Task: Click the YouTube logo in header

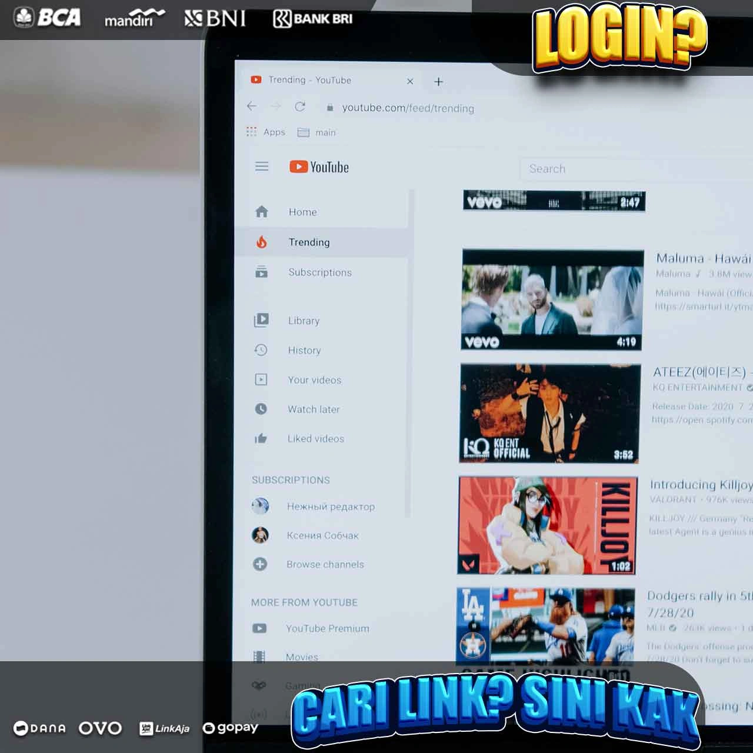Action: (319, 167)
